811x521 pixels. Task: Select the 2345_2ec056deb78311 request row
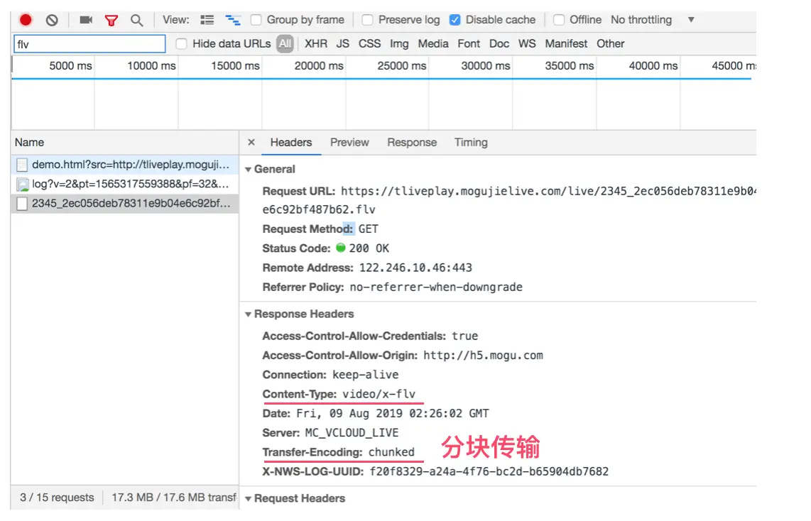(x=125, y=204)
